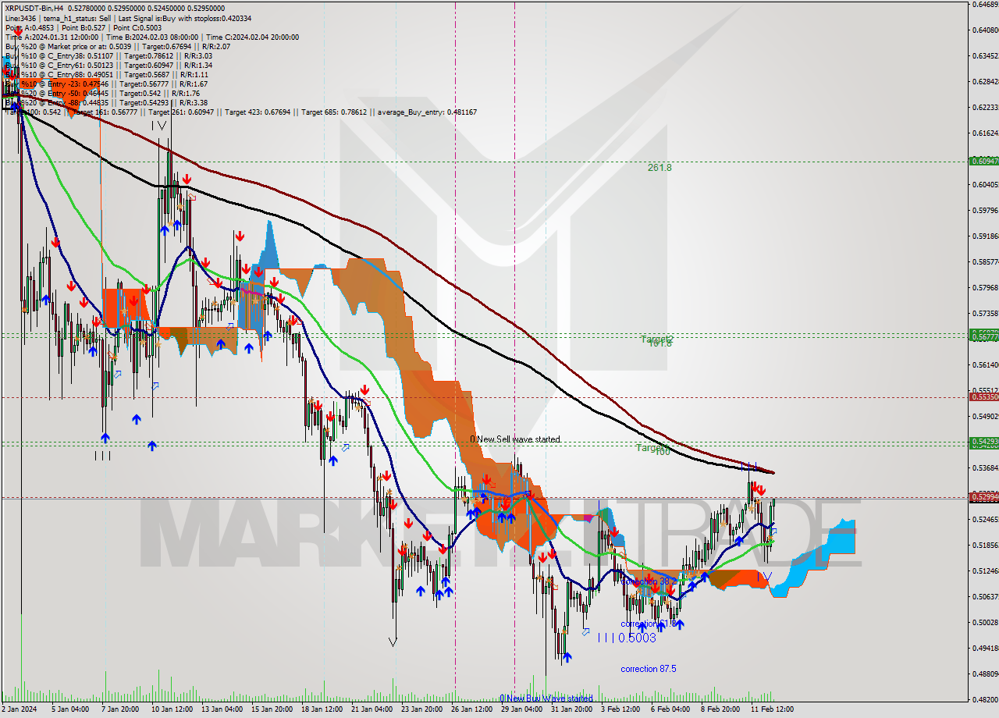Click 'Target 423: 0.67694' in targets line
999x718 pixels.
pos(258,112)
